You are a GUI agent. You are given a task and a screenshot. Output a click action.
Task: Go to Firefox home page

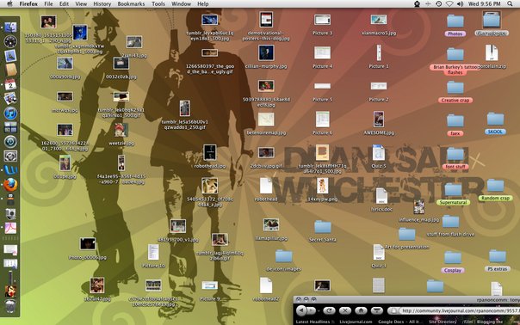[361, 310]
